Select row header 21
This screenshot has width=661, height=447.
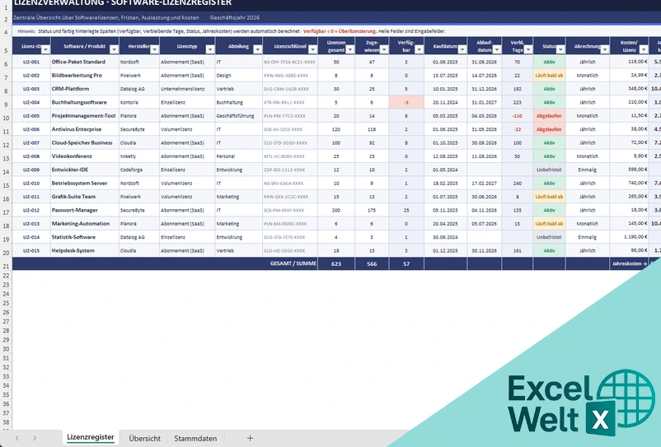(6, 266)
